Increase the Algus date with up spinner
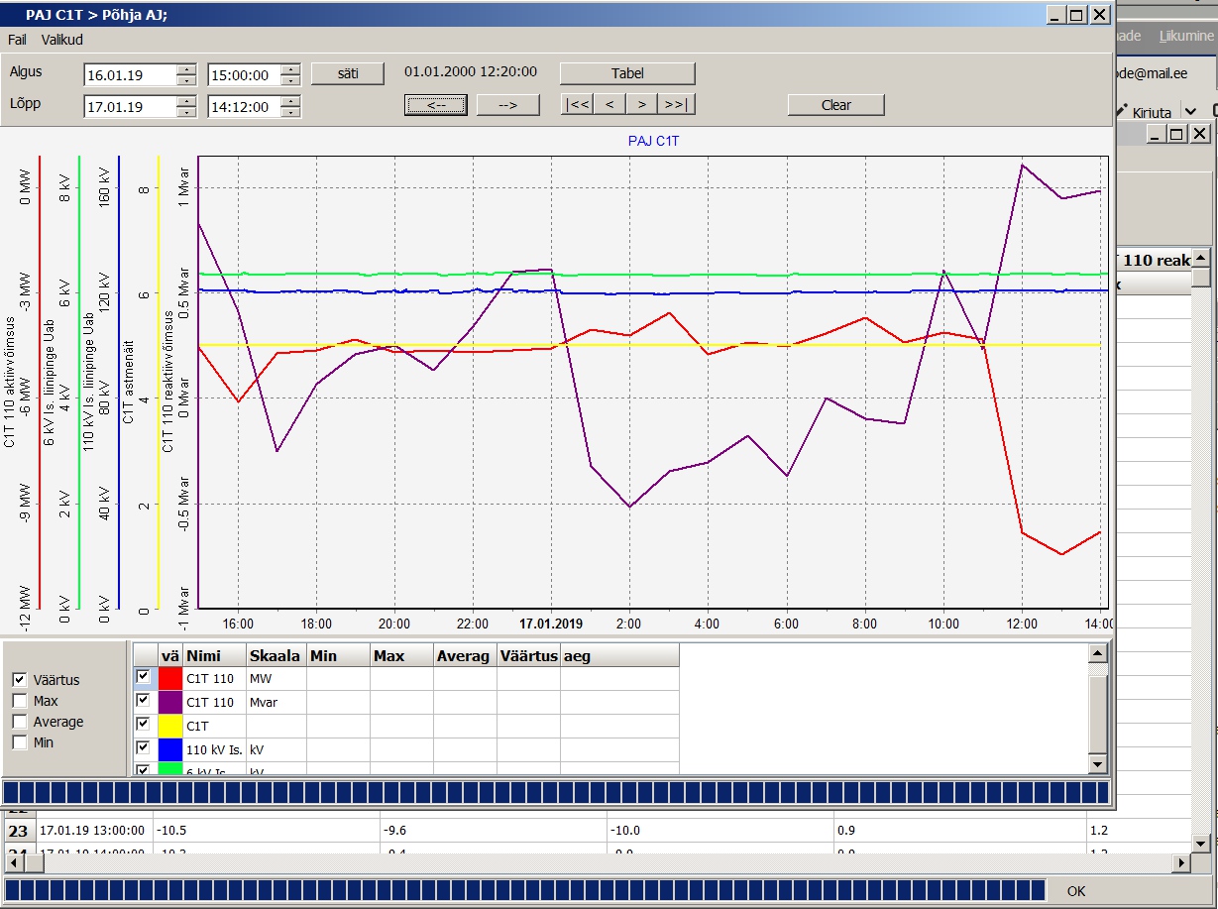The width and height of the screenshot is (1218, 909). click(186, 69)
